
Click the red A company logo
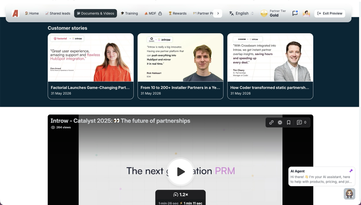tap(15, 13)
